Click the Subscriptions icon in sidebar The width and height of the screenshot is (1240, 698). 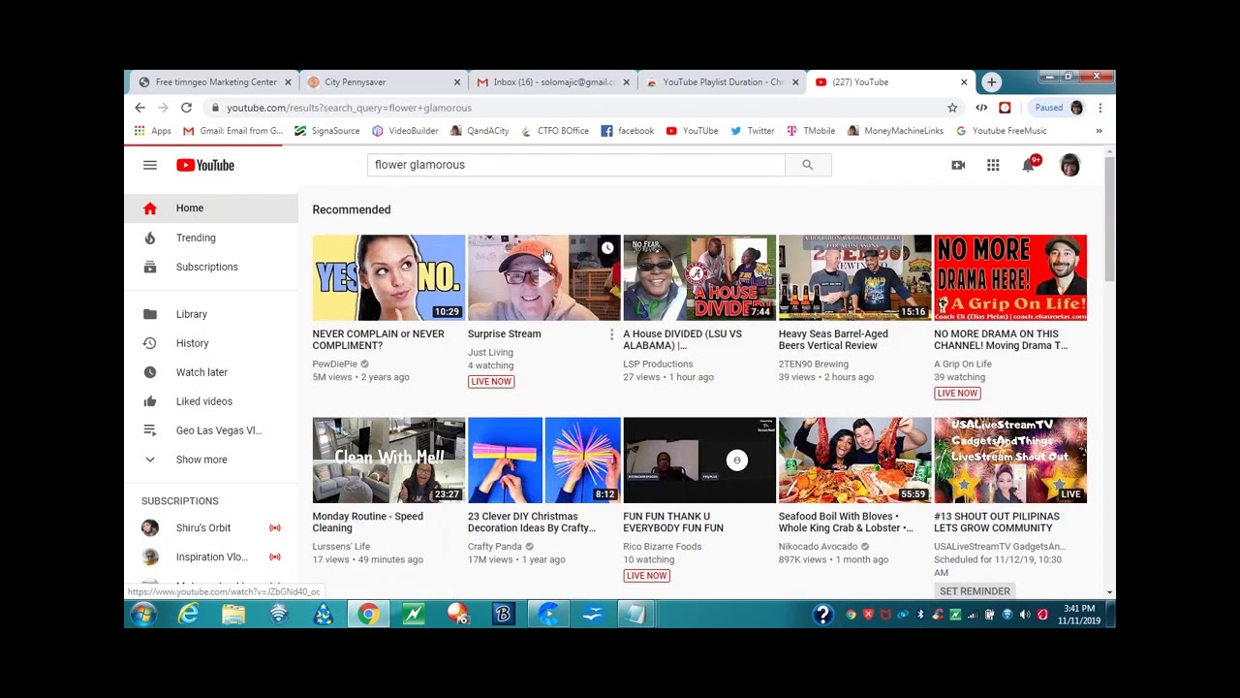click(150, 267)
